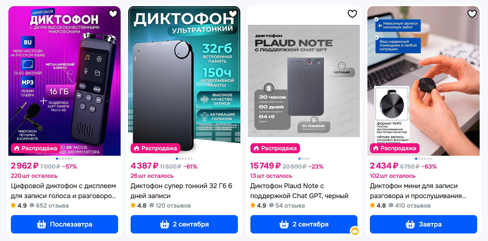The image size is (488, 241).
Task: Add digital dictaphone with display to favorites
Action: (113, 13)
